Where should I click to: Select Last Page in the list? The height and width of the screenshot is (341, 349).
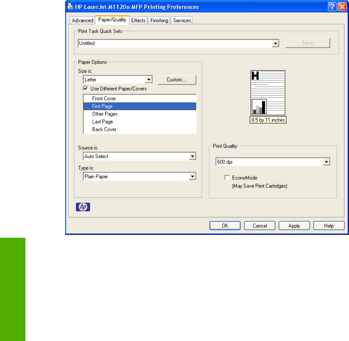point(140,122)
